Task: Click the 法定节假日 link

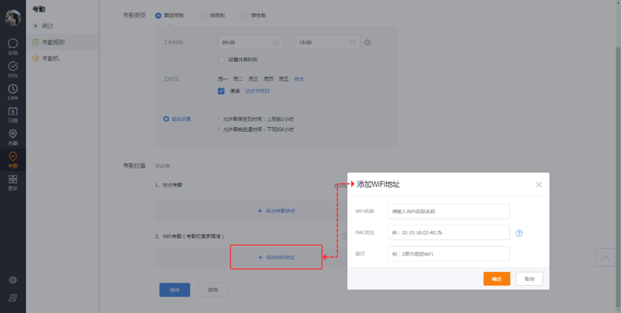Action: (257, 91)
